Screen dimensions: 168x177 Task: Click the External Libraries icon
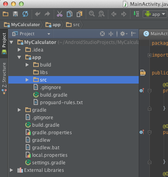[x=20, y=170]
